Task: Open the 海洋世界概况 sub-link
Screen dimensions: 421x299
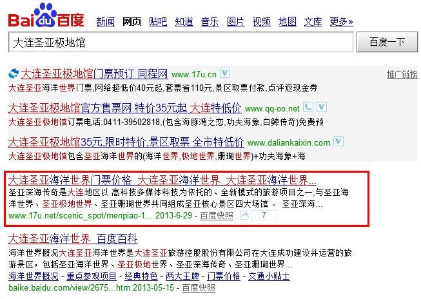Action: [34, 276]
